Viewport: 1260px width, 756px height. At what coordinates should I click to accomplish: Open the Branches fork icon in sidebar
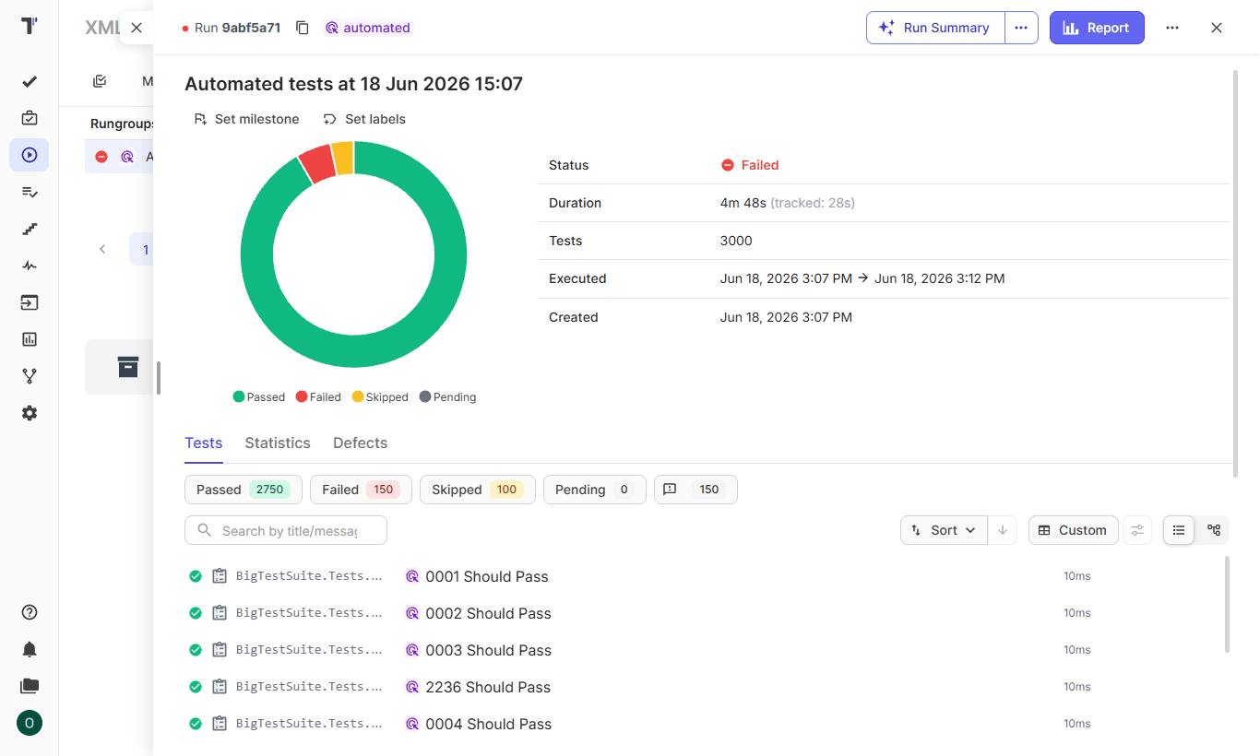pos(30,376)
